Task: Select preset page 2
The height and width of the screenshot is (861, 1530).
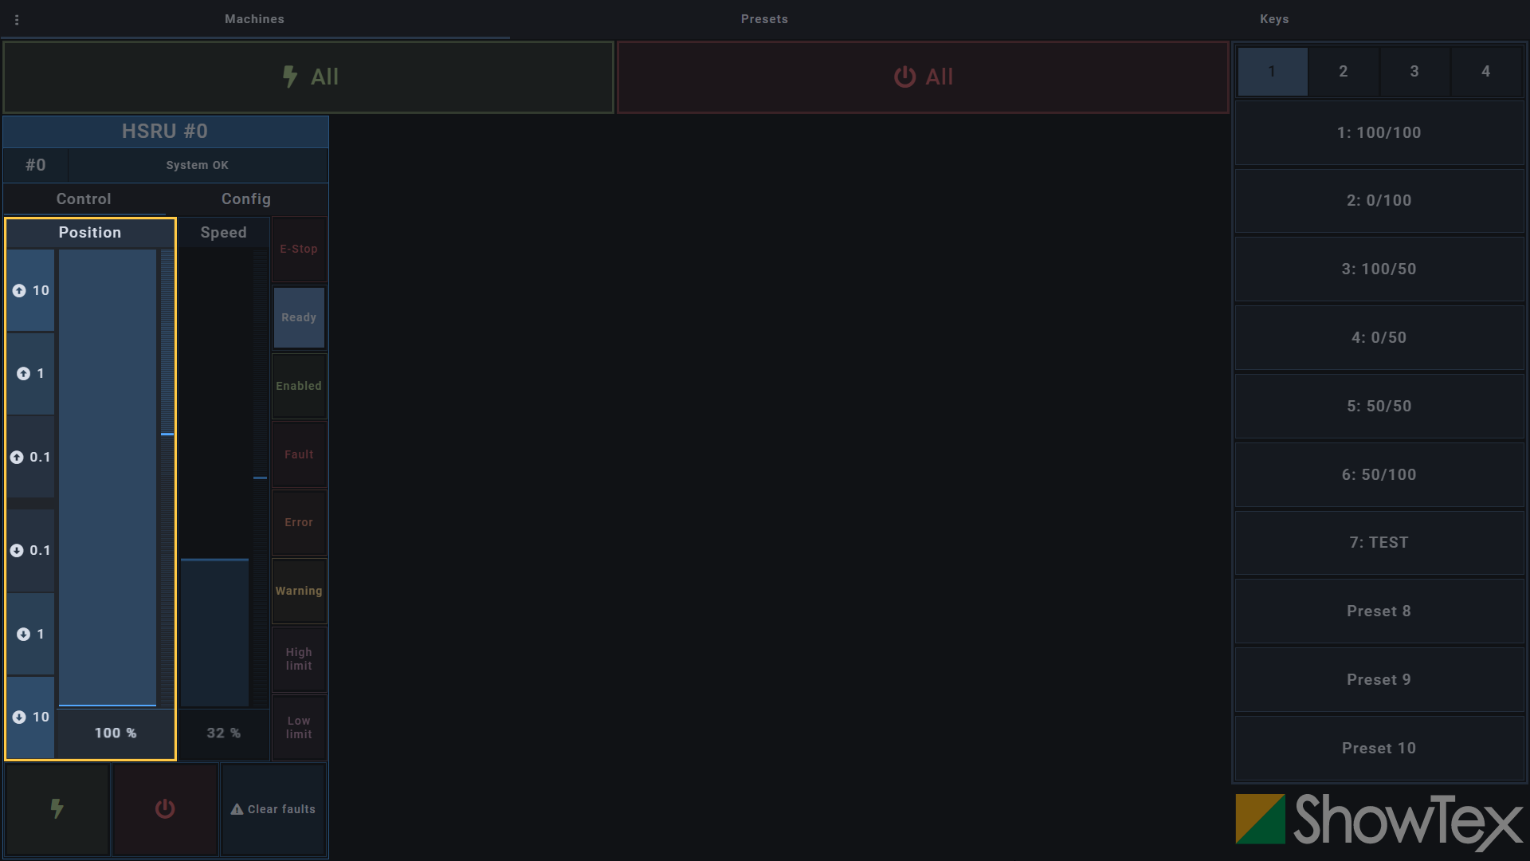Action: click(1344, 72)
